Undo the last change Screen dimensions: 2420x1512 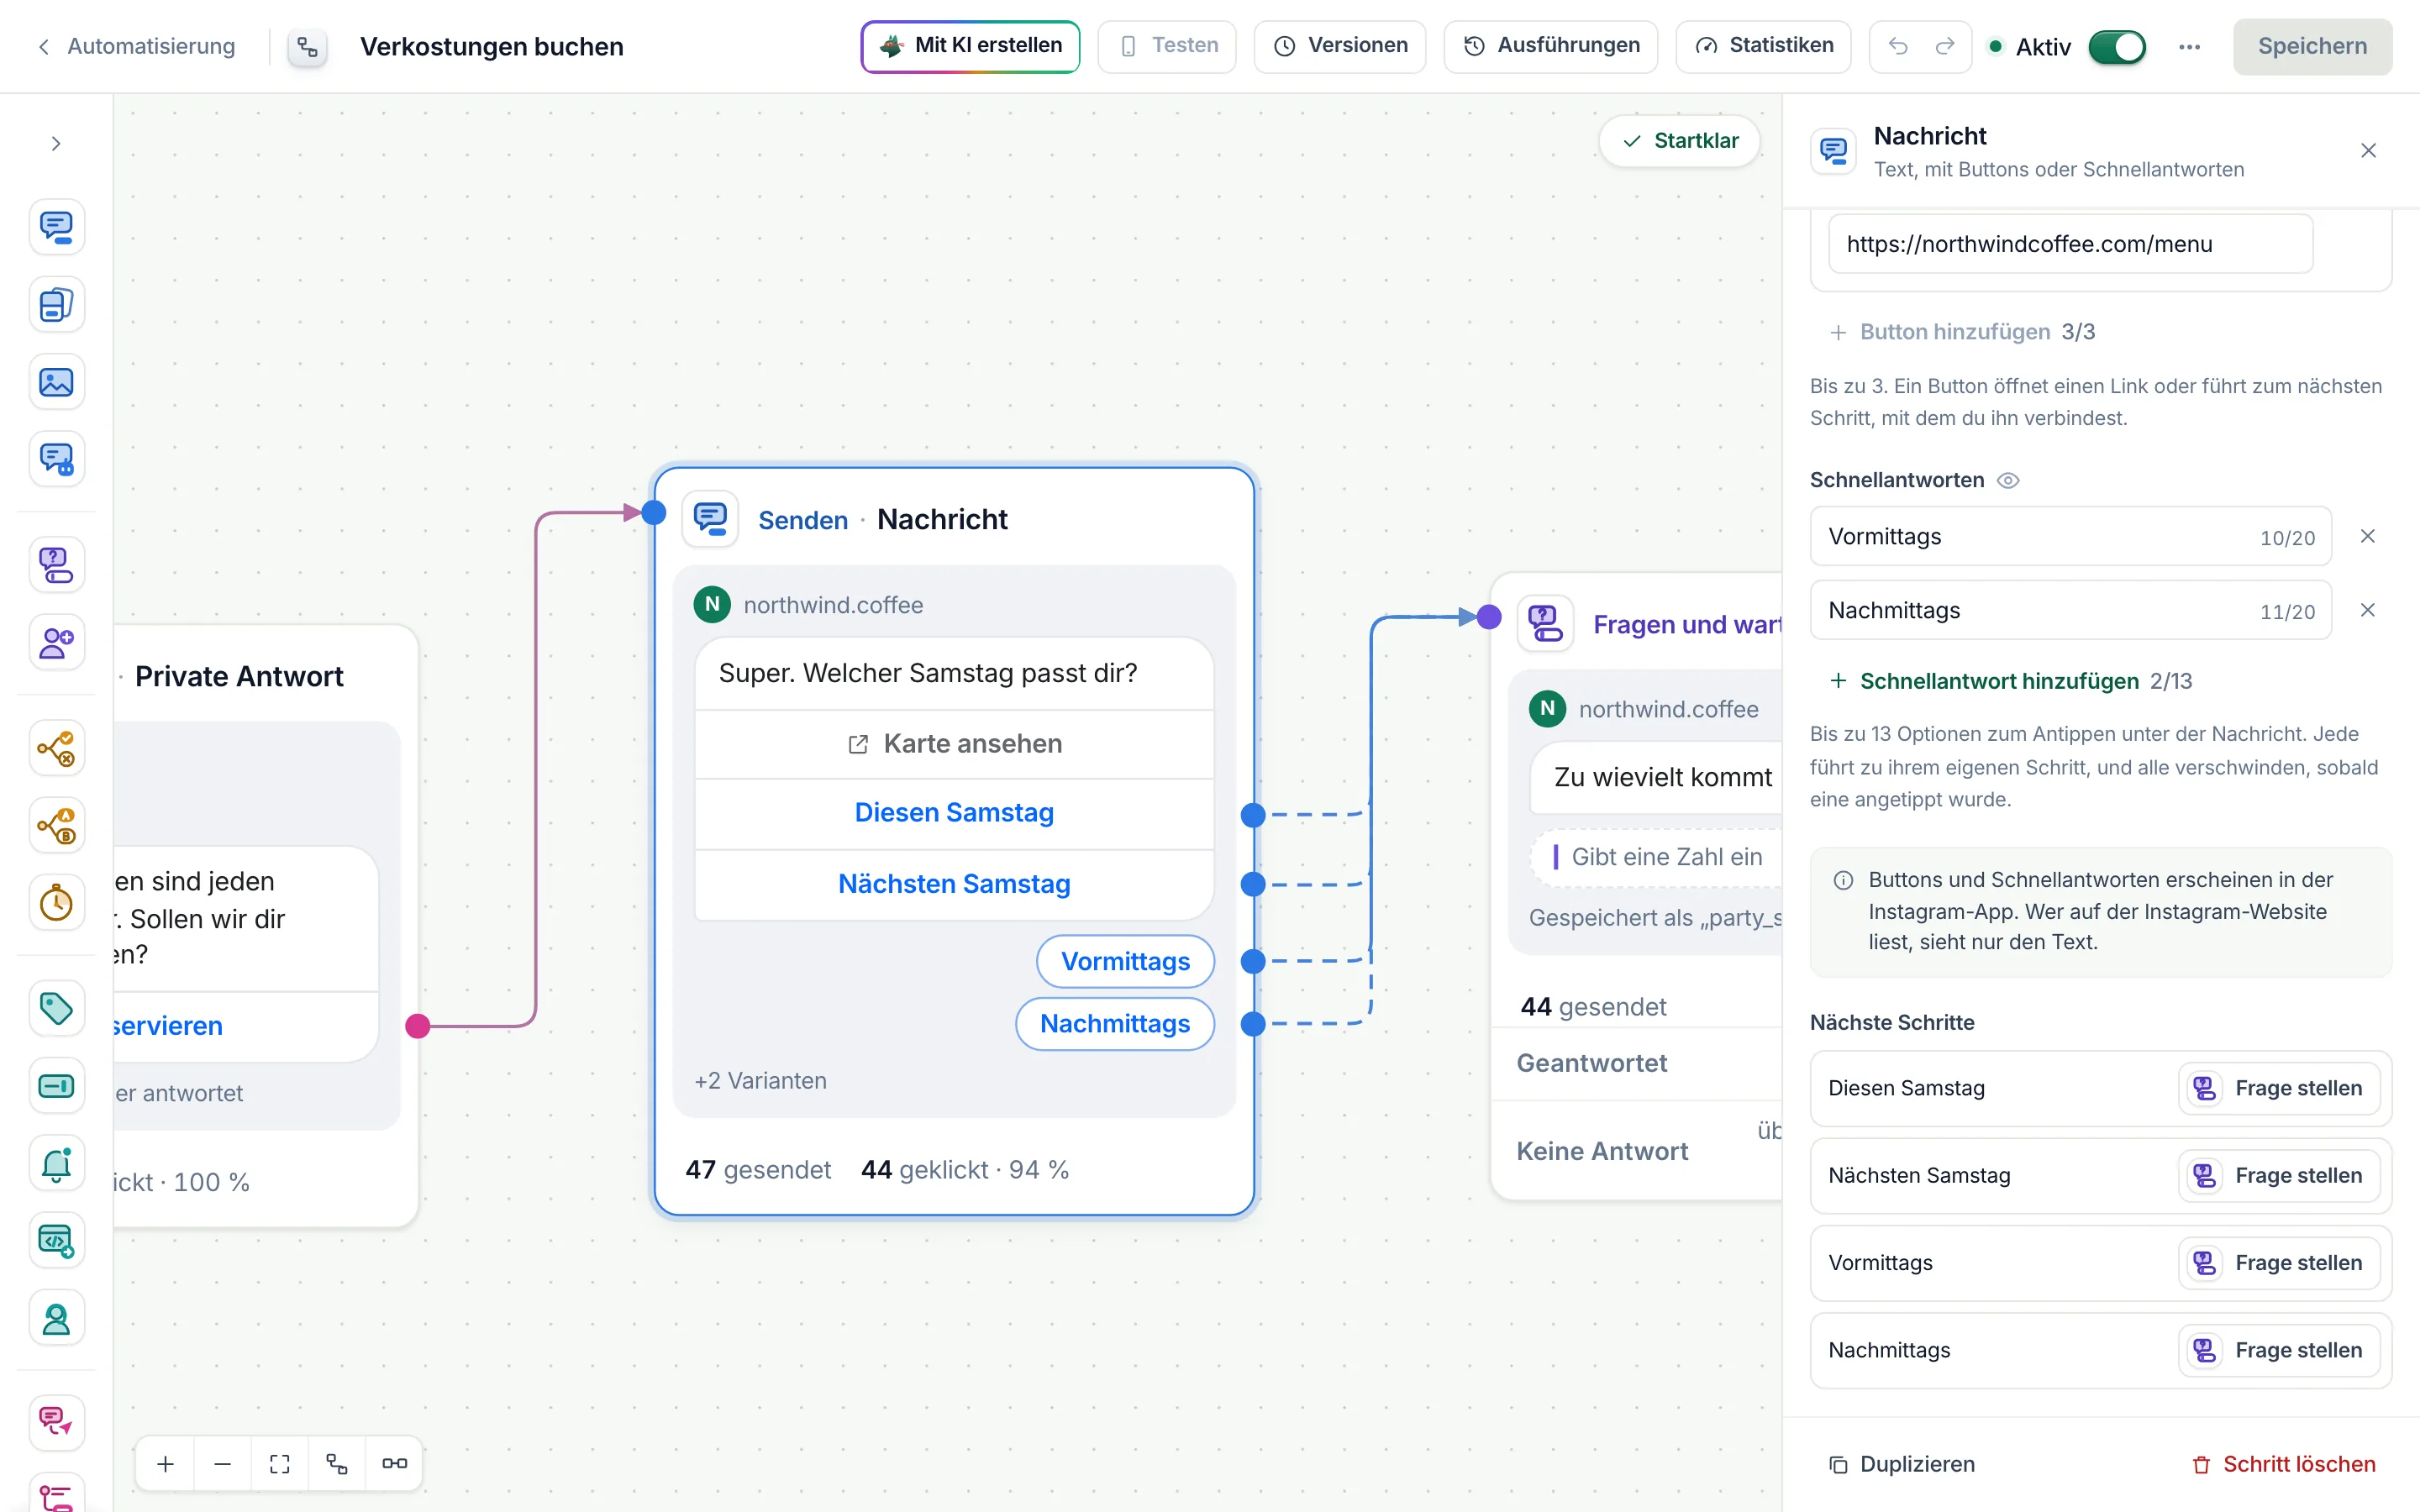coord(1898,46)
